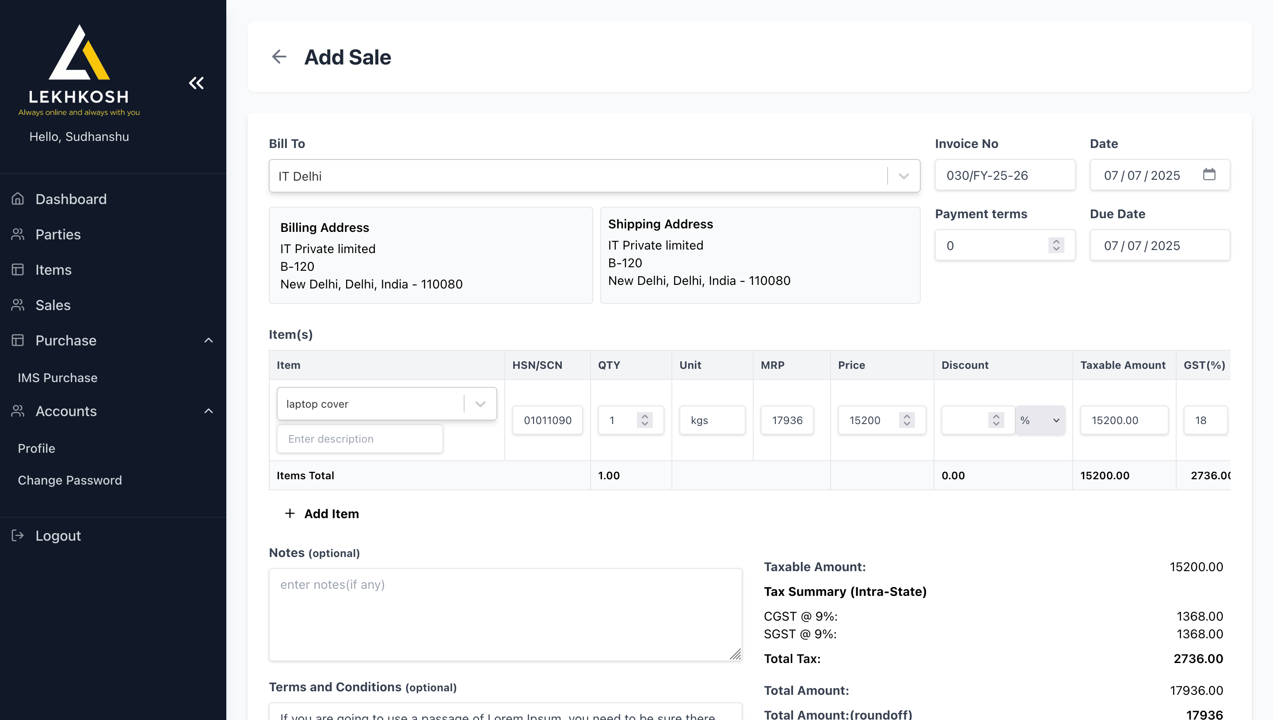The height and width of the screenshot is (720, 1273).
Task: Click the Taxable Amount field 15200.00
Action: (1124, 420)
